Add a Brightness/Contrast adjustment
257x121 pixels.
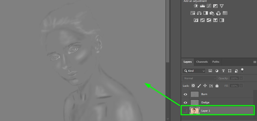pyautogui.click(x=196, y=6)
